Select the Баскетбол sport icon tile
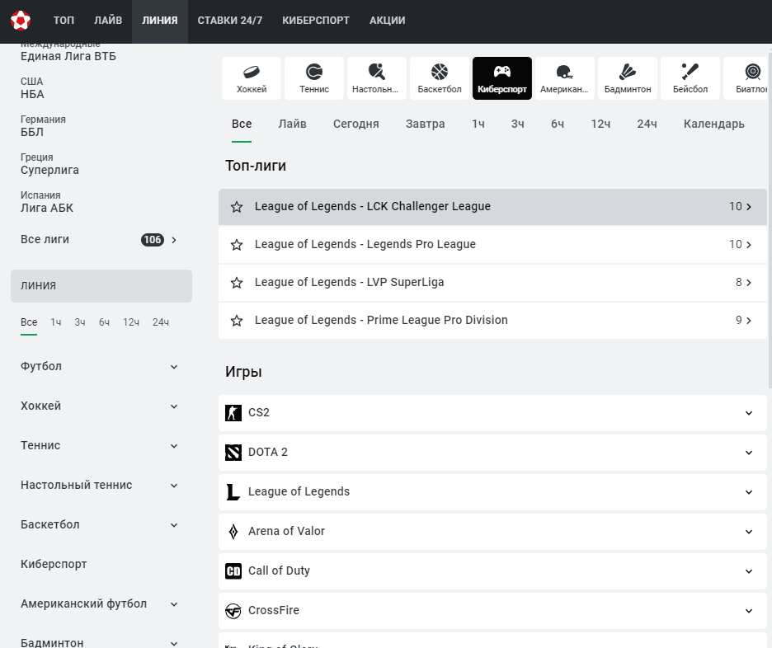Viewport: 772px width, 648px height. (x=440, y=78)
